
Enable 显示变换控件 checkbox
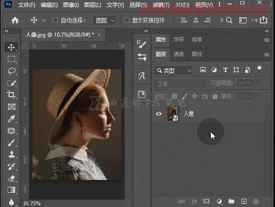126,20
